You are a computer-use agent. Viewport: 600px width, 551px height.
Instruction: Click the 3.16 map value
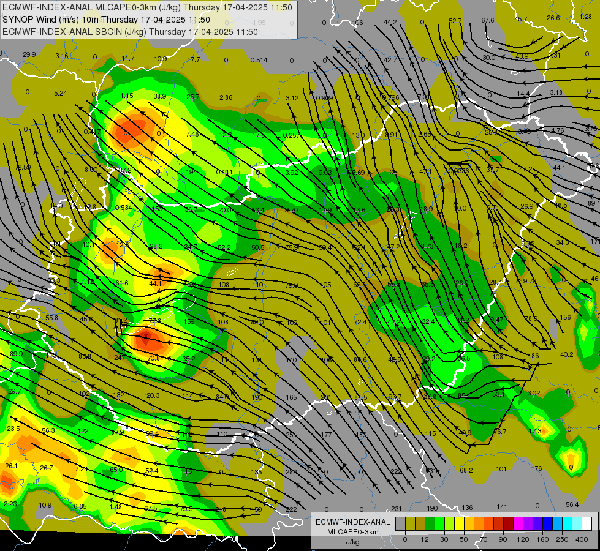click(x=62, y=56)
